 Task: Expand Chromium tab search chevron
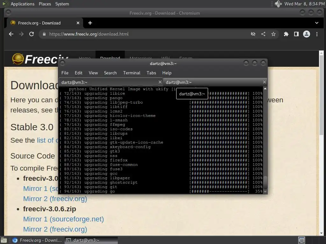(317, 23)
